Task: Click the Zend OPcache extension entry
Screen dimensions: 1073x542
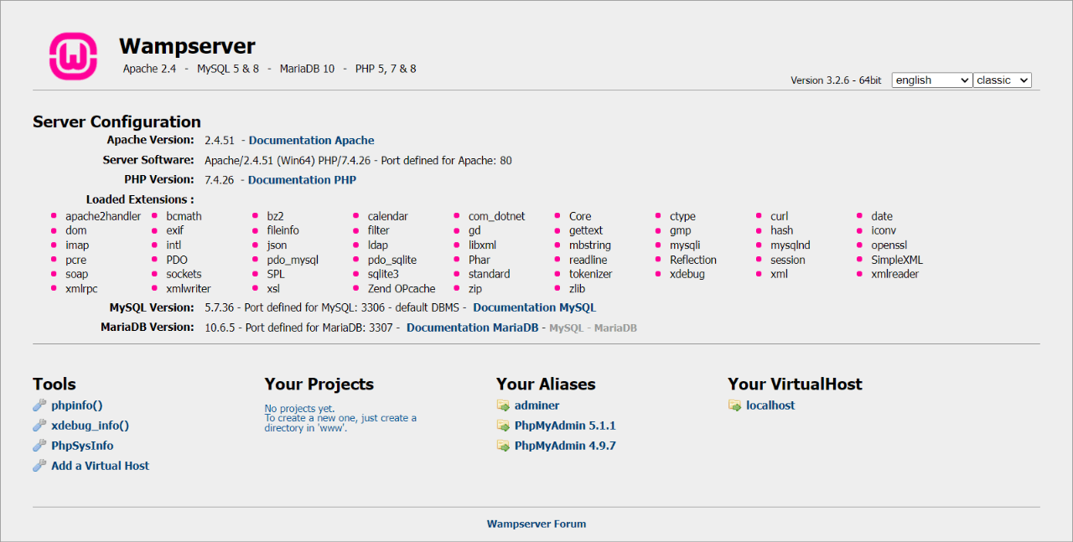Action: click(x=402, y=289)
